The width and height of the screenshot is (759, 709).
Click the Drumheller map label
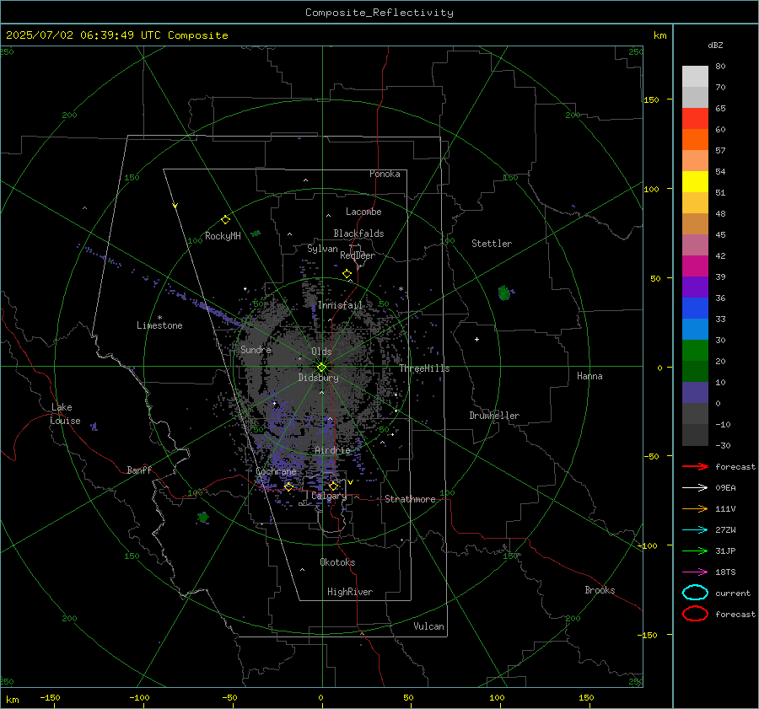494,416
